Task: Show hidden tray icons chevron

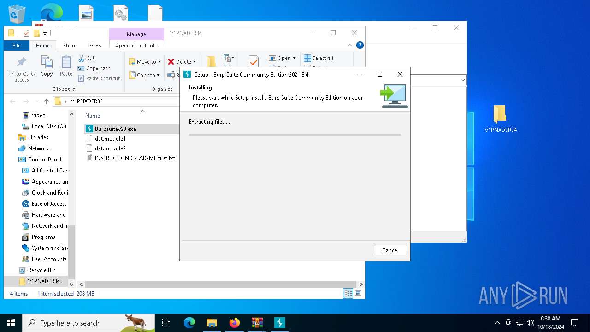Action: click(497, 323)
